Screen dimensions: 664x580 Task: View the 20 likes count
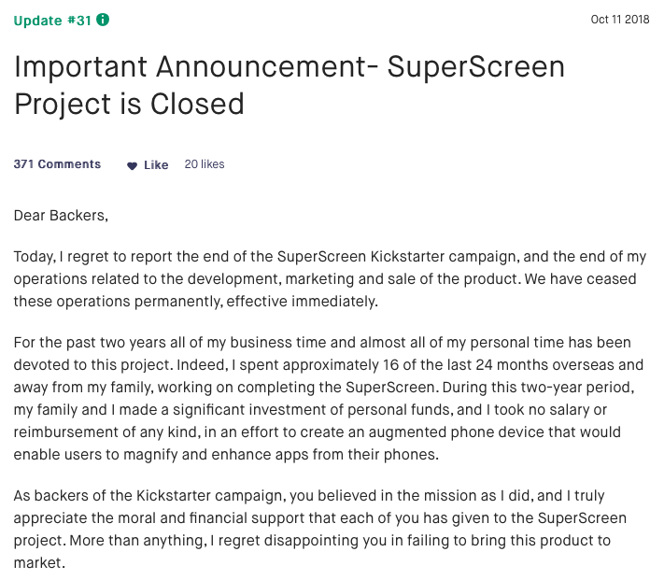pyautogui.click(x=205, y=164)
